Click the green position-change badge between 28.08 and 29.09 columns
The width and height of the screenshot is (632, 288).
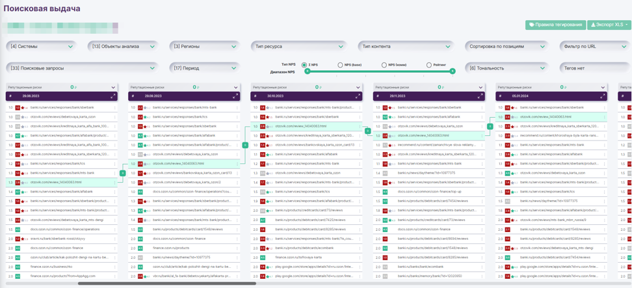[123, 173]
